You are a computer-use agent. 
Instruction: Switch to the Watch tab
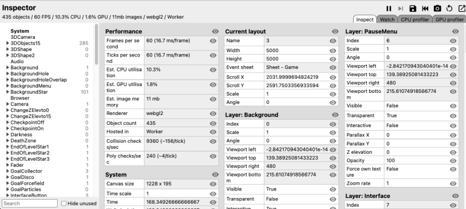(387, 20)
